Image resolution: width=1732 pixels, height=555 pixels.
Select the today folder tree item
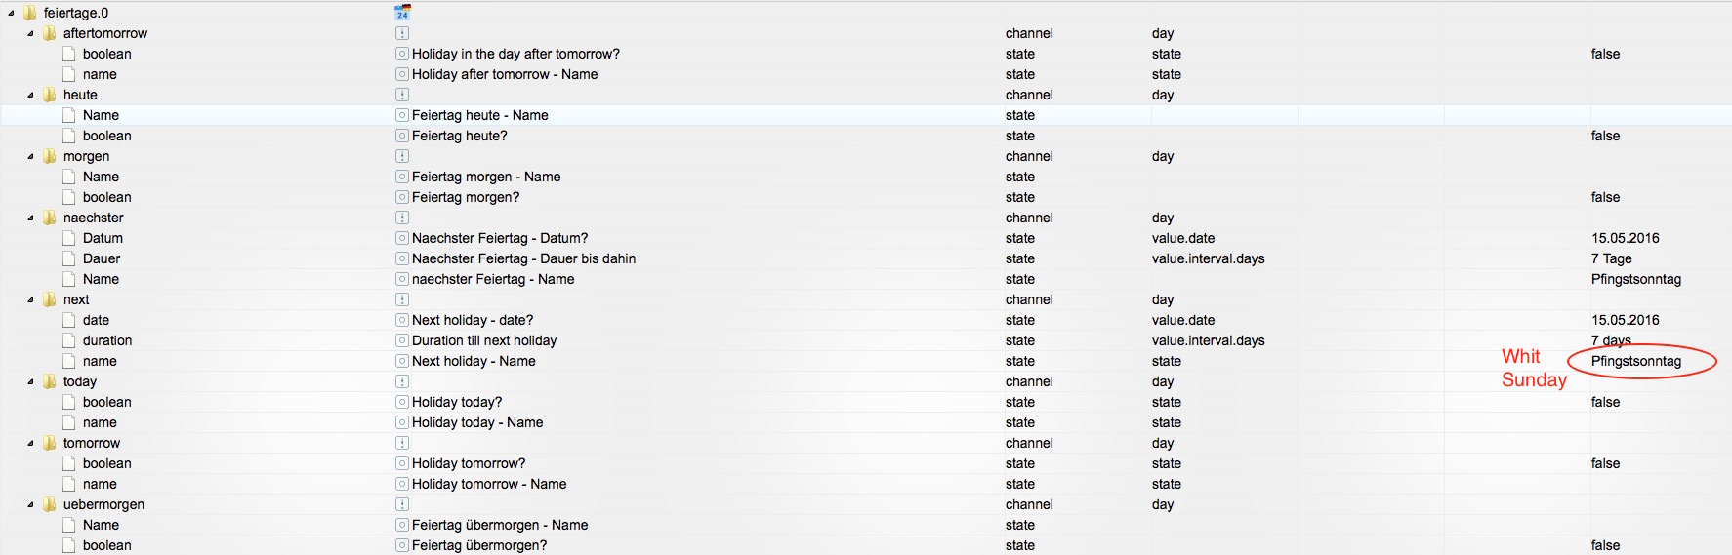click(x=80, y=381)
